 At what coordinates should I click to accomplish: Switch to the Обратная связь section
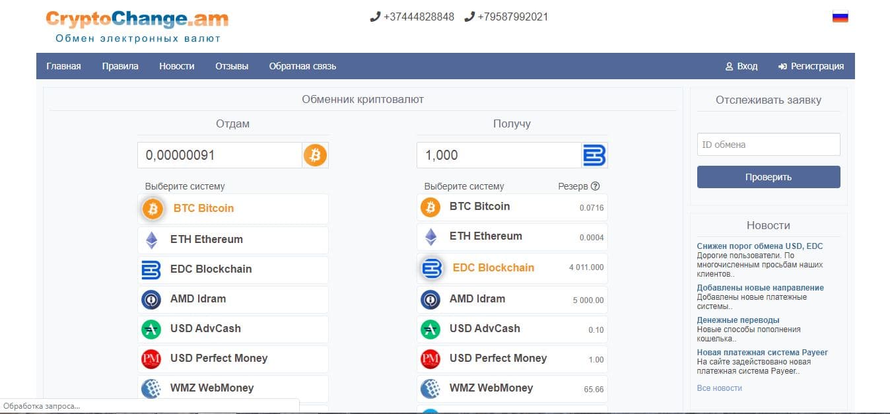302,66
